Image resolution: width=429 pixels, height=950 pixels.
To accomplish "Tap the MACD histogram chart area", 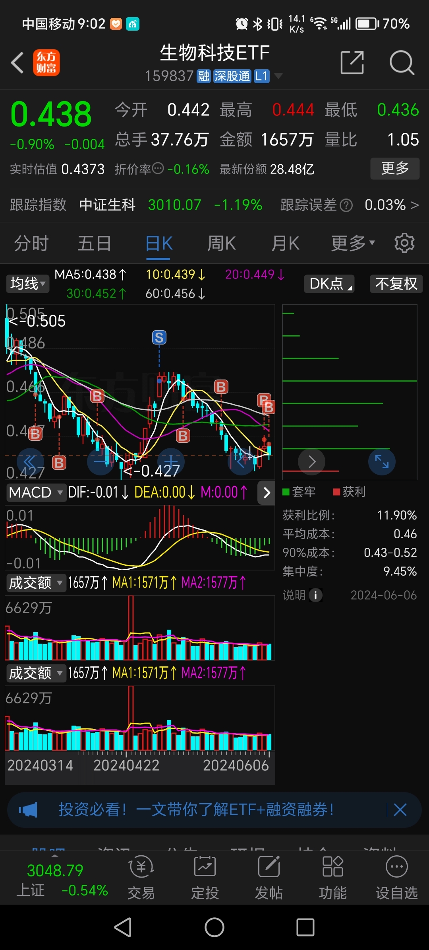I will click(x=139, y=537).
